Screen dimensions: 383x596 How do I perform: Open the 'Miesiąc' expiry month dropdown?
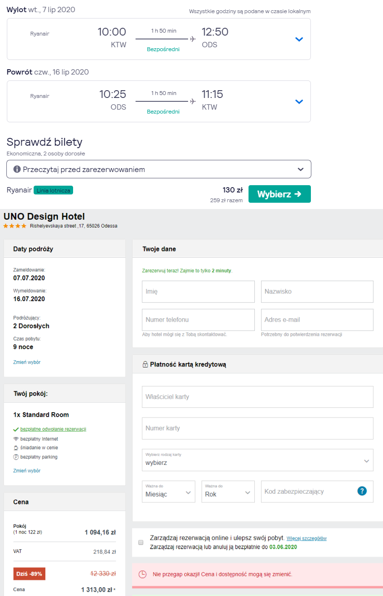pyautogui.click(x=169, y=491)
